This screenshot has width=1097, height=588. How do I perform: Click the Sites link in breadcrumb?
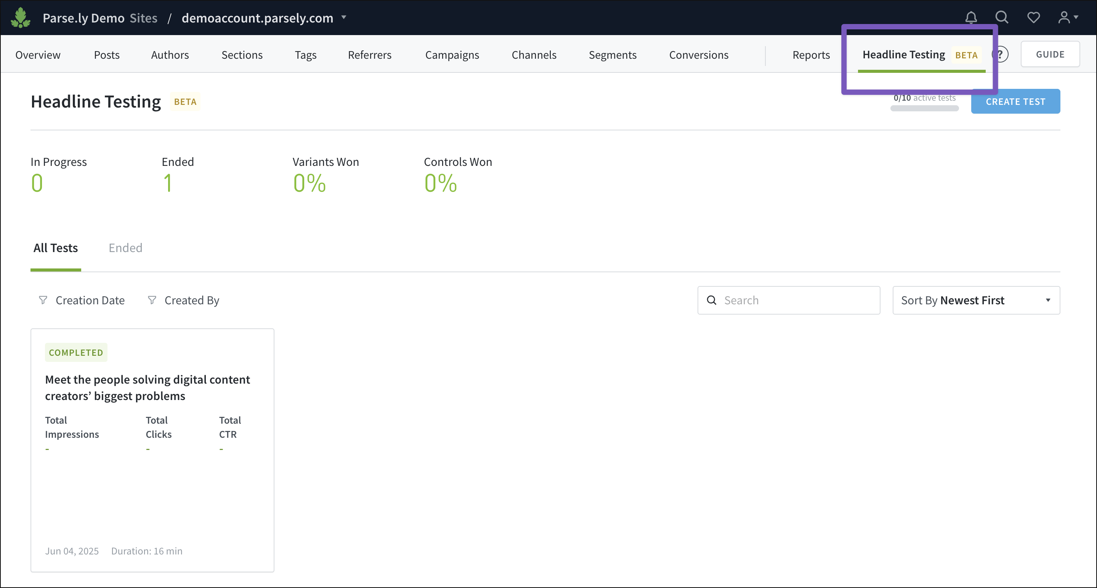[x=144, y=18]
